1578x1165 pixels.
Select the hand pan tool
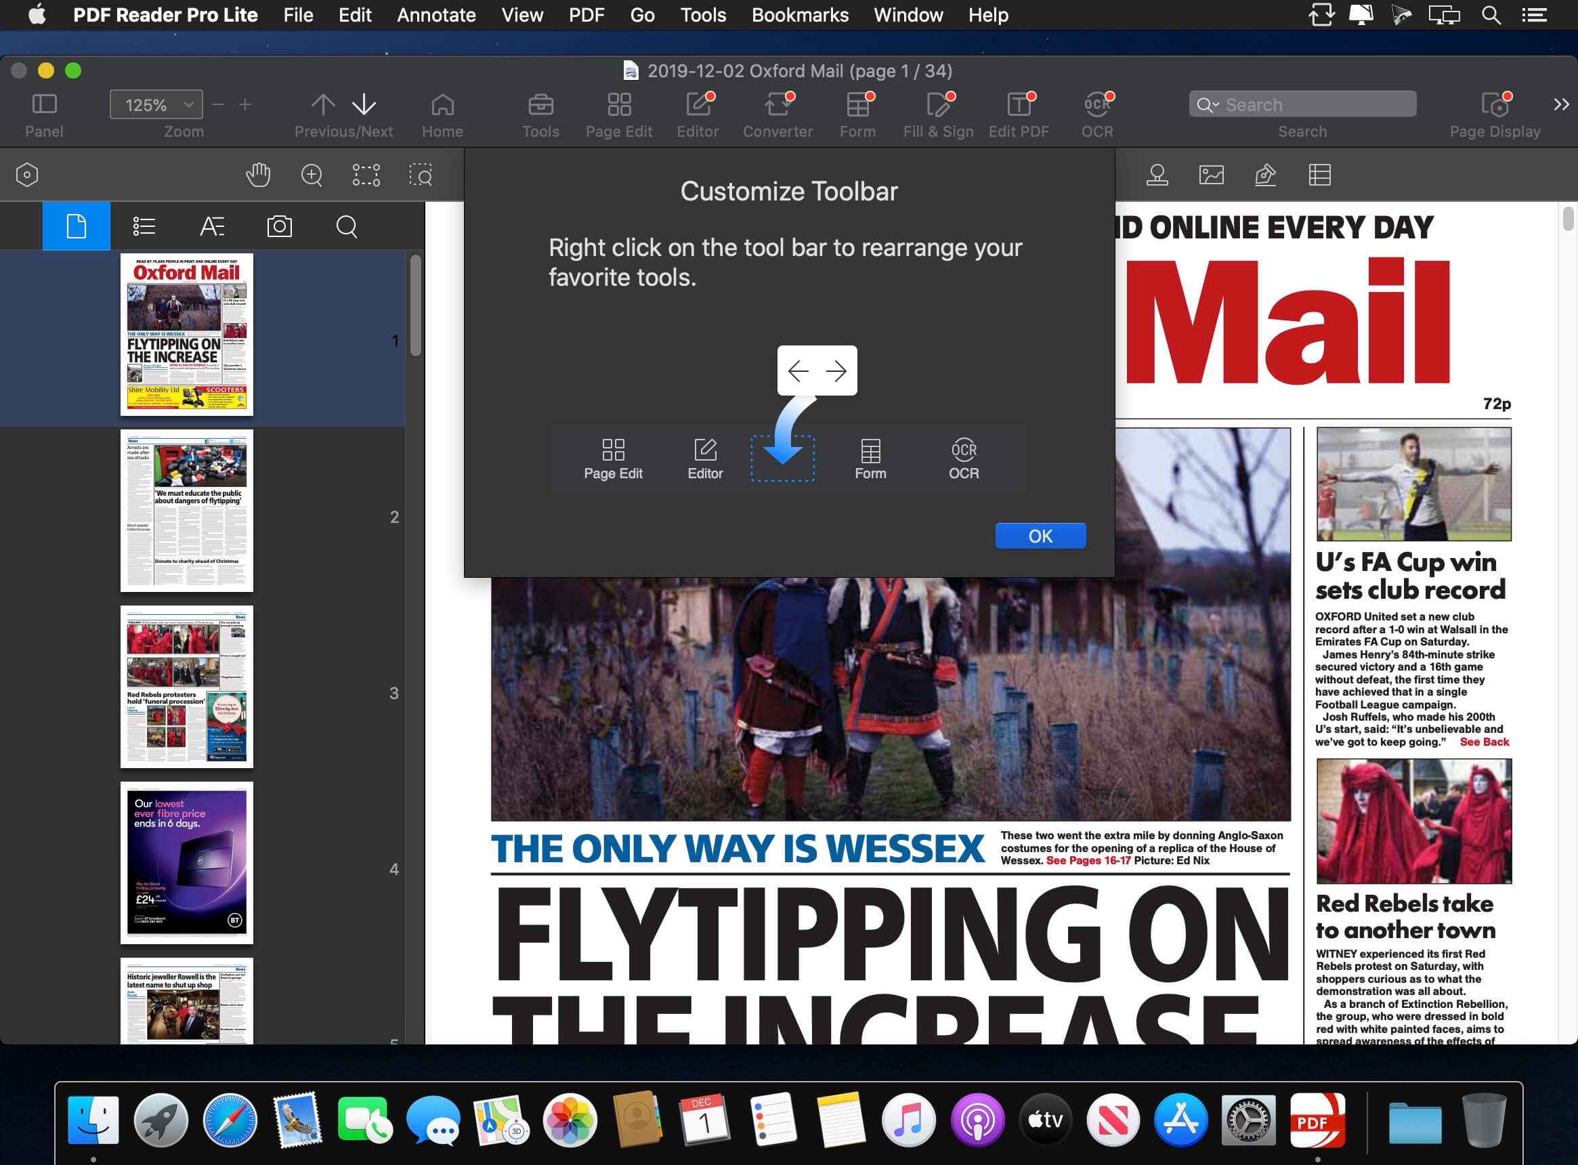(258, 174)
